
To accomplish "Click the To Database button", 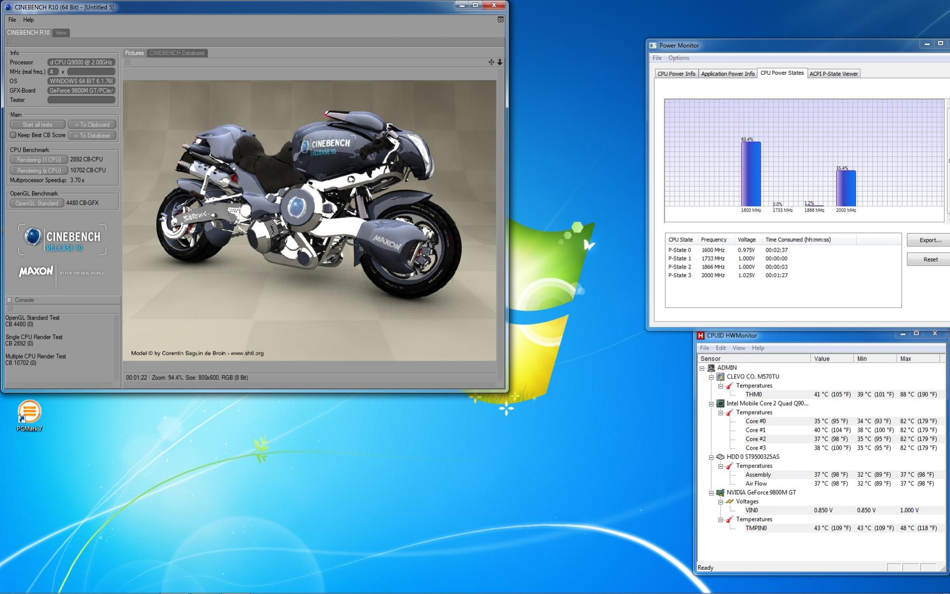I will [x=92, y=135].
